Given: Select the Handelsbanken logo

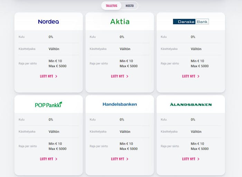Looking at the screenshot, I should (x=120, y=104).
